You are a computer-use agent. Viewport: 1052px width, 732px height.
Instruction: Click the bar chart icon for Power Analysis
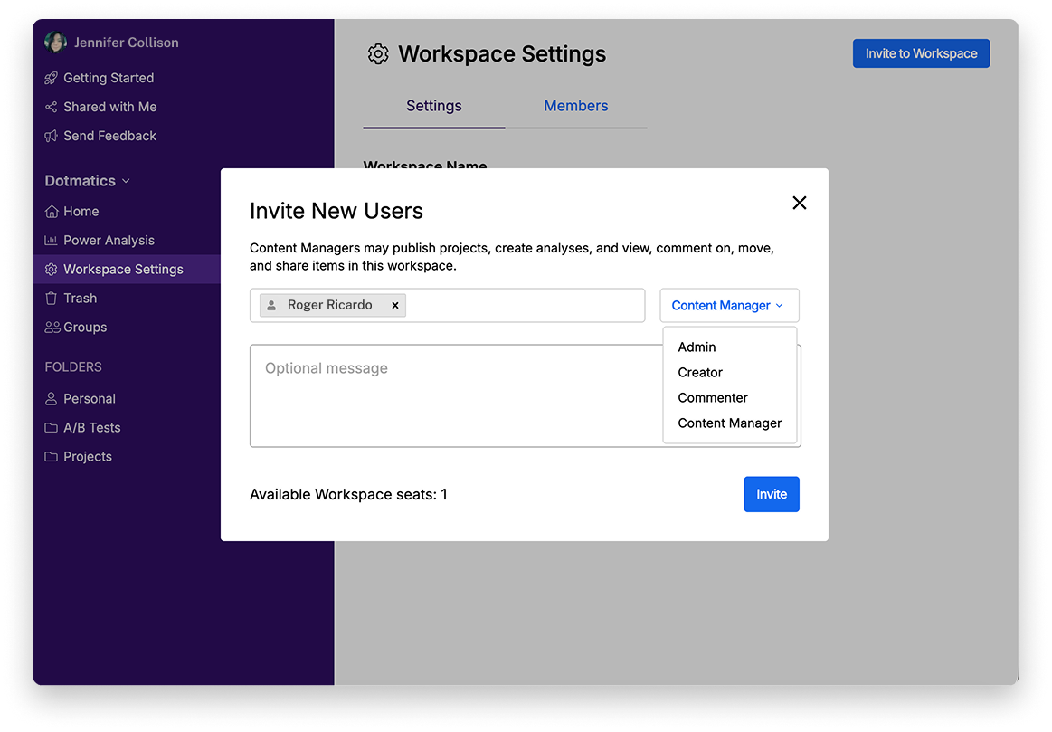click(x=52, y=241)
